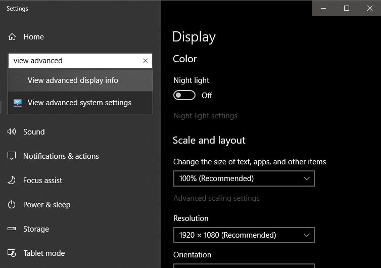The height and width of the screenshot is (268, 381).
Task: Open the Advanced scaling settings link
Action: coord(216,198)
